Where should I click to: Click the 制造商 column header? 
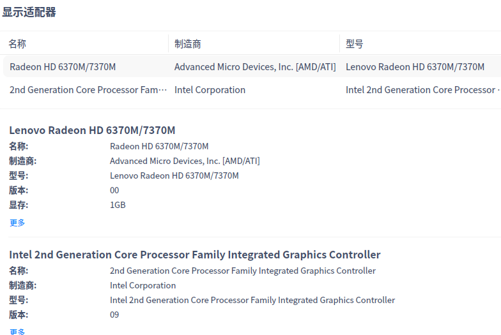[x=188, y=44]
